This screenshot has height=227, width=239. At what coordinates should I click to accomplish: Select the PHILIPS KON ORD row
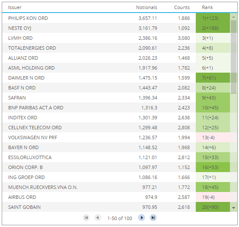[116, 18]
